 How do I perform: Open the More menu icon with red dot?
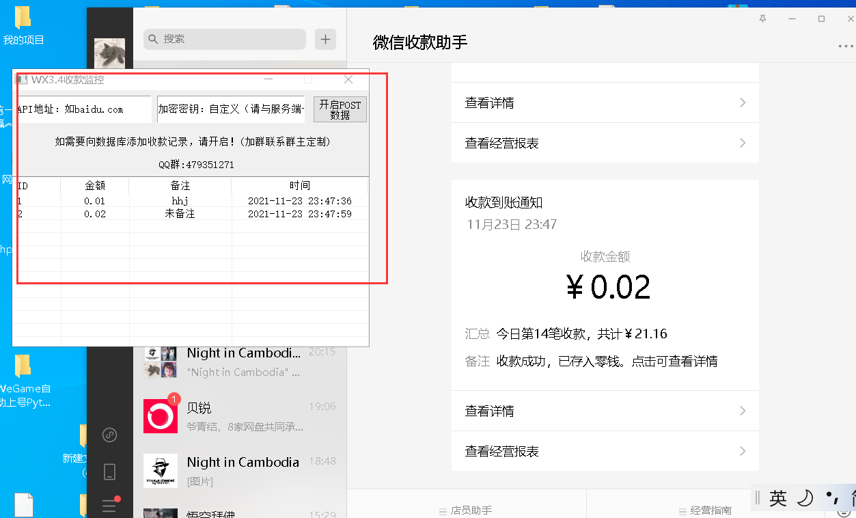coord(109,506)
